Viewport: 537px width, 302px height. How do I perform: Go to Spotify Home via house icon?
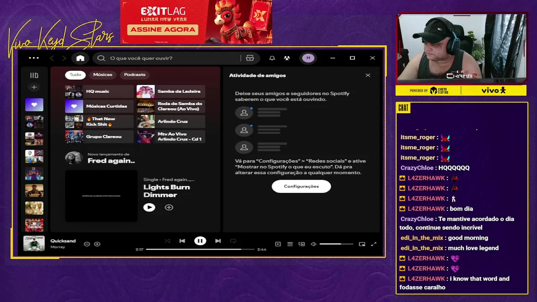[80, 58]
